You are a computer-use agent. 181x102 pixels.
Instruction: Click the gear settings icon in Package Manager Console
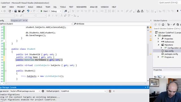43,91
